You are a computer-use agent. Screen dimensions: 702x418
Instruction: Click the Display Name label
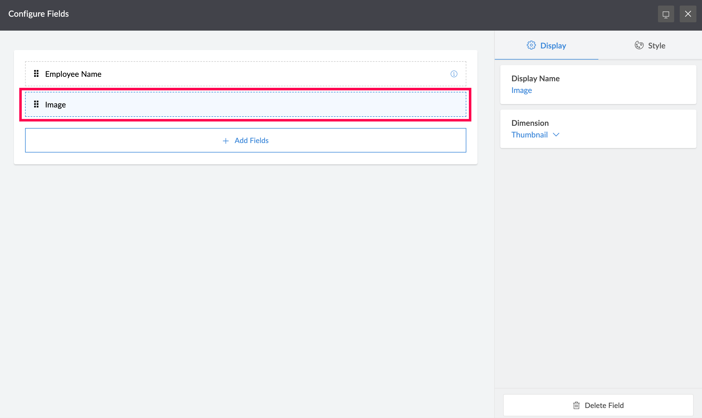[535, 78]
